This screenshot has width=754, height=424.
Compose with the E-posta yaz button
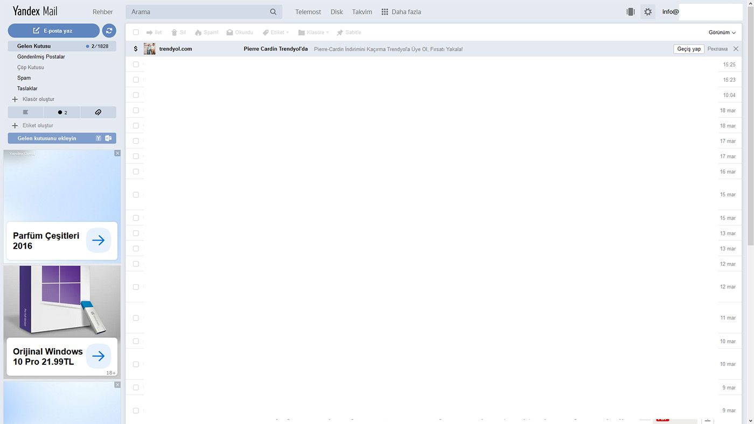click(x=54, y=31)
